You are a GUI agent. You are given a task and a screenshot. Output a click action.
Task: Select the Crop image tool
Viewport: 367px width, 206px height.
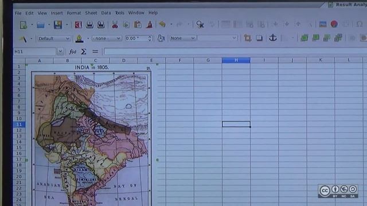coord(247,38)
